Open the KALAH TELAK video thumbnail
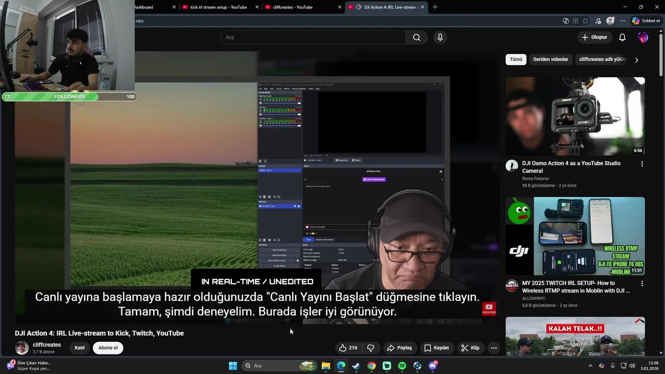665x374 pixels. pyautogui.click(x=575, y=336)
